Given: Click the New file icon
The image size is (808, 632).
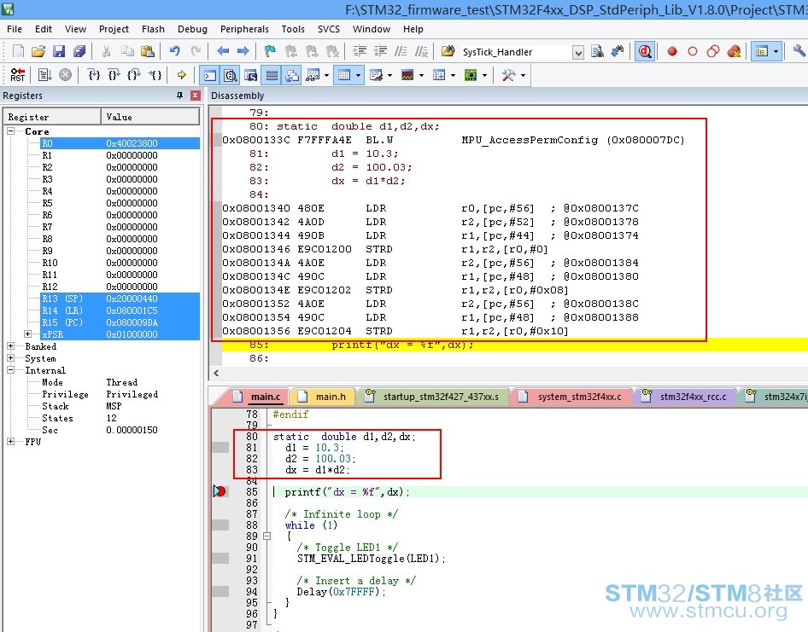Looking at the screenshot, I should click(18, 51).
